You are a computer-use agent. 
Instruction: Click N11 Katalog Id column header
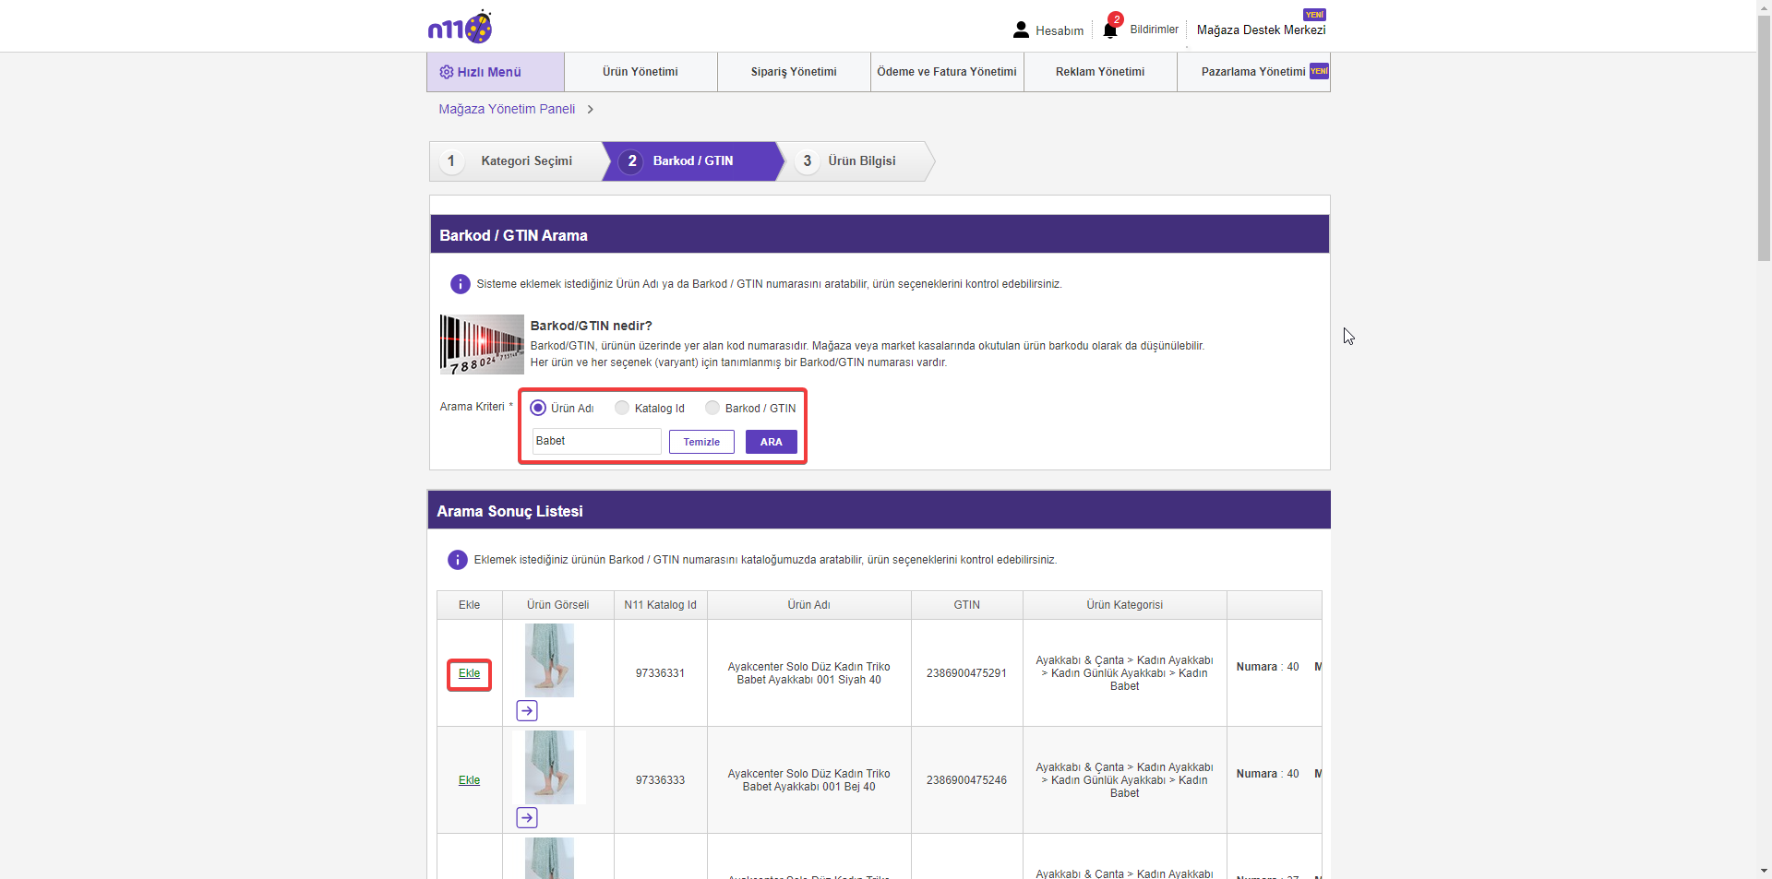pos(660,605)
